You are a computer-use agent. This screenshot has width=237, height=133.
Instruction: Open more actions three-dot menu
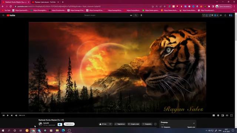click(x=156, y=124)
